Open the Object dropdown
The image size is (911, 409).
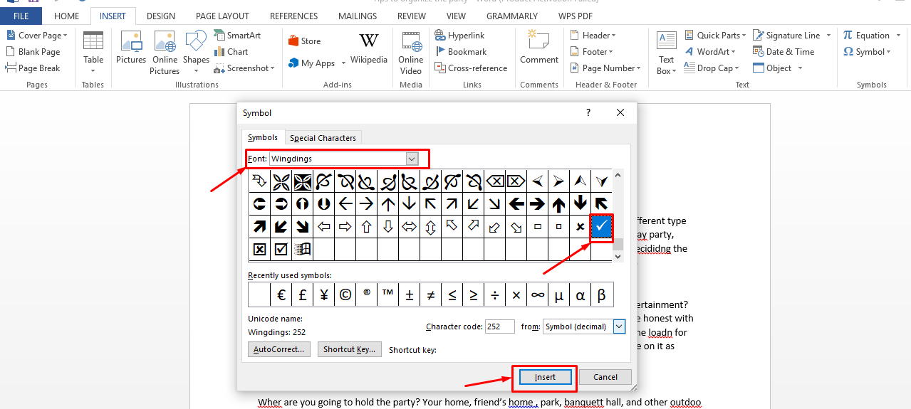click(x=800, y=69)
